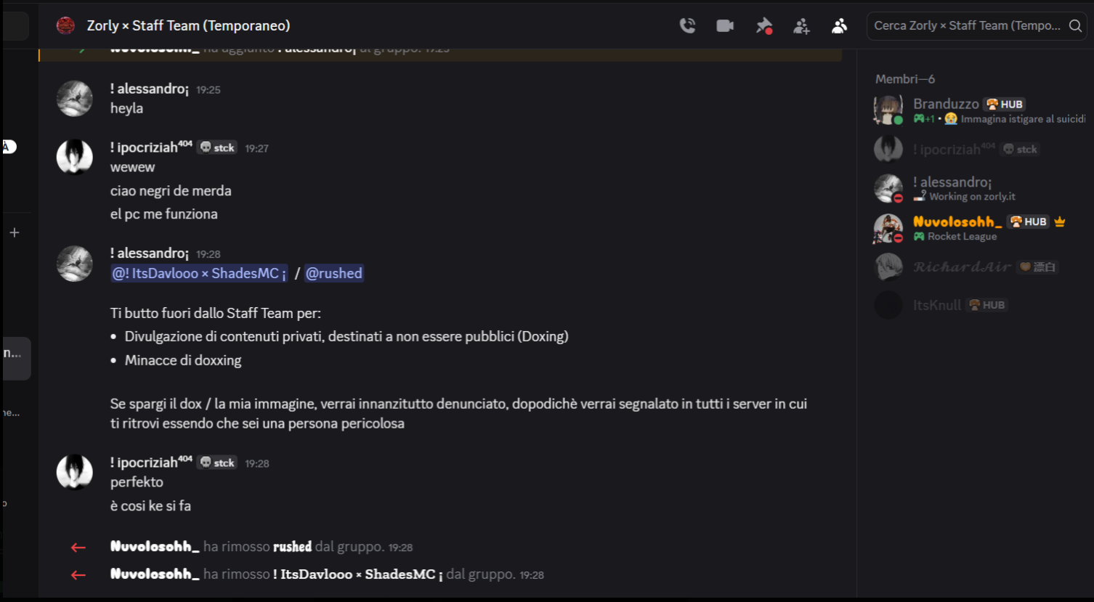Viewport: 1094px width, 602px height.
Task: Click the crown icon beside Nuvolosohh_
Action: click(1060, 221)
